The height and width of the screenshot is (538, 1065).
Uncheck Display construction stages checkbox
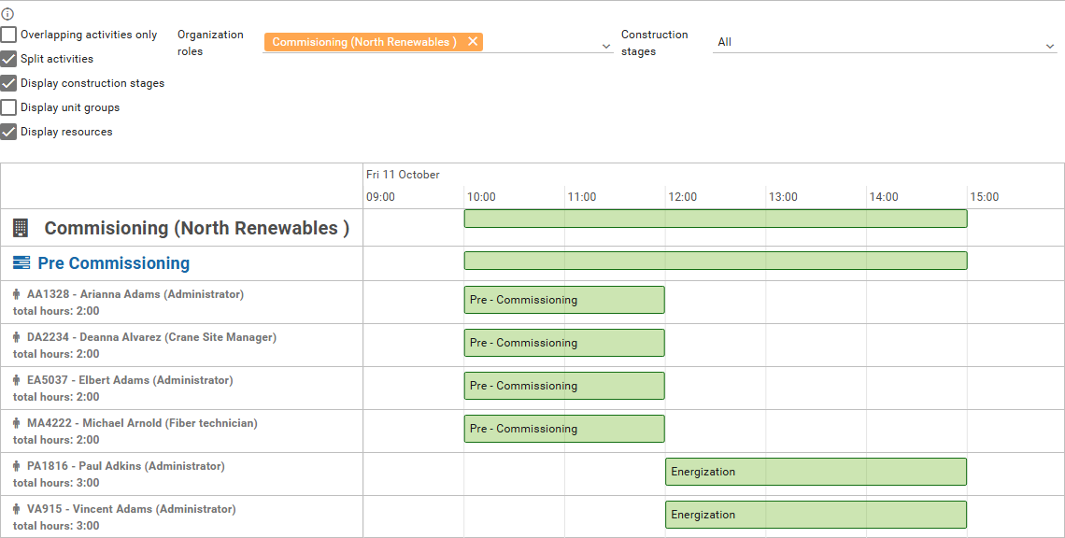(x=8, y=83)
